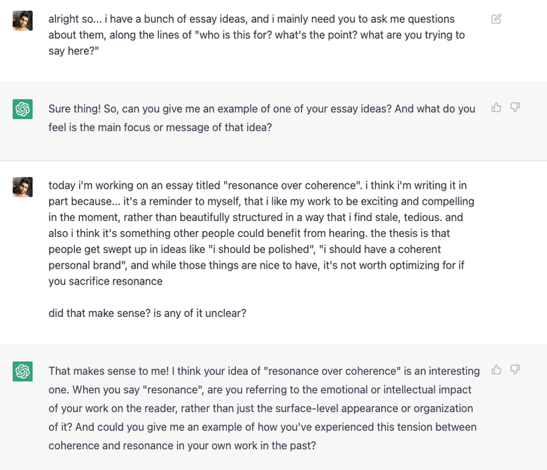Screen dimensions: 547x470
Task: Click the user's 'resonance over coherence' essay title text
Action: pyautogui.click(x=292, y=185)
